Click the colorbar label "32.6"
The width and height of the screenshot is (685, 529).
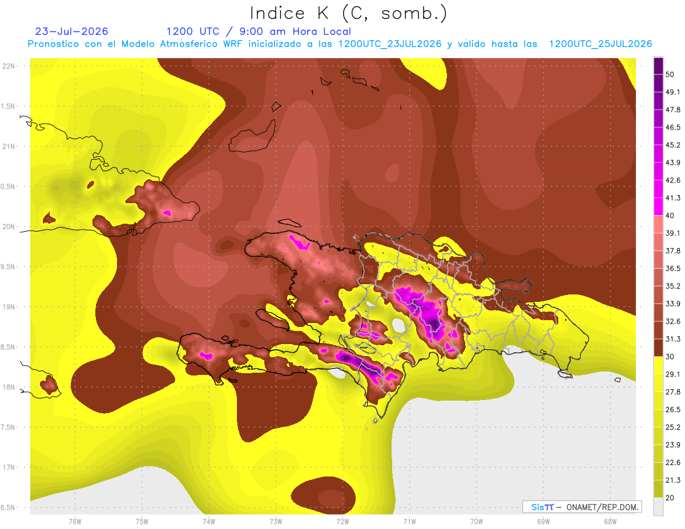pos(673,321)
